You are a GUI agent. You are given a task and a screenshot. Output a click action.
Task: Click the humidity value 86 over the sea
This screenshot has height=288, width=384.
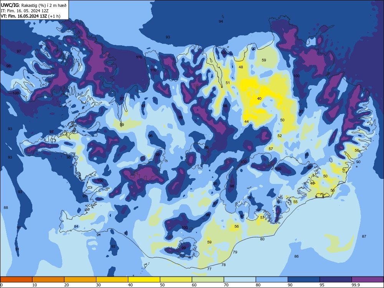click(x=296, y=257)
